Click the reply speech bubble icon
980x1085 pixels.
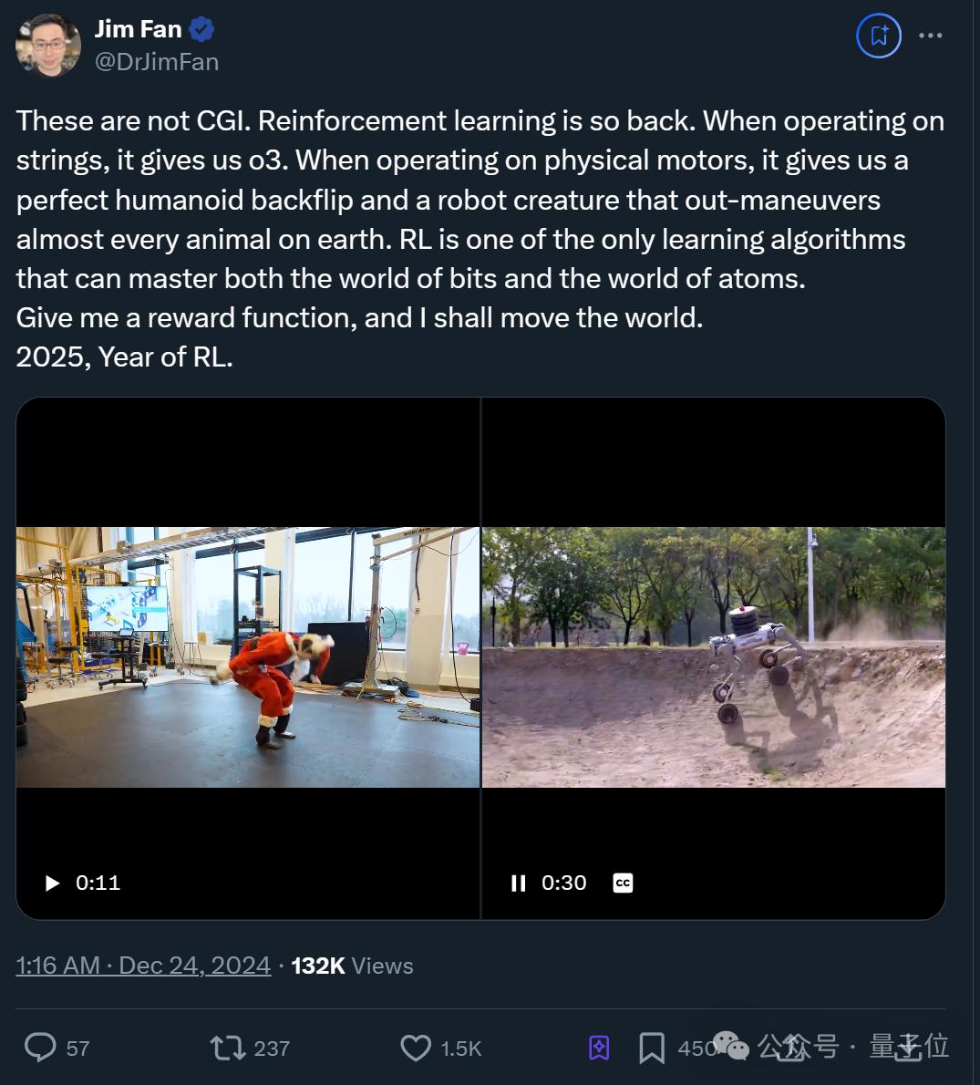coord(40,1048)
